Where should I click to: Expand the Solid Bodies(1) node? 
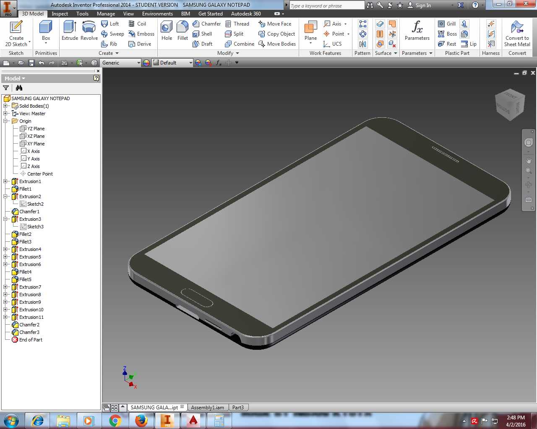point(6,106)
